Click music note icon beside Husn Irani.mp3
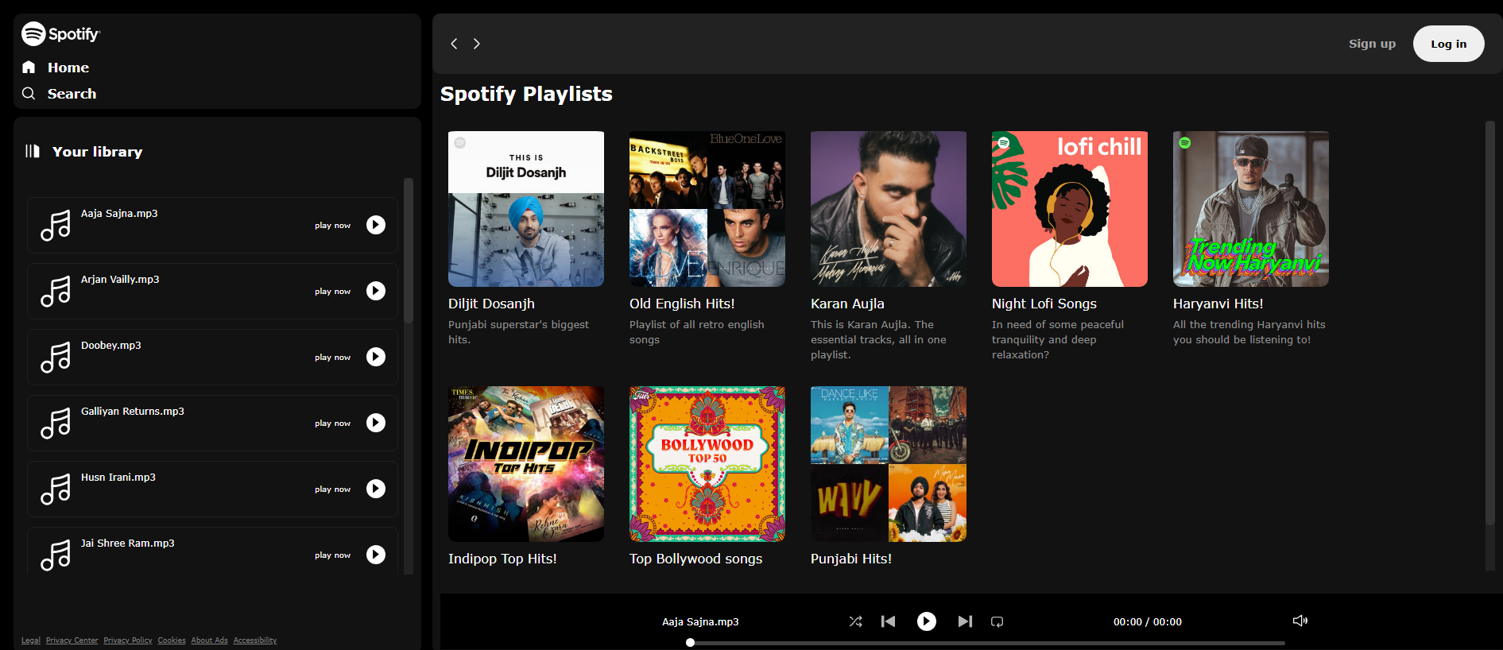This screenshot has width=1503, height=650. point(56,489)
